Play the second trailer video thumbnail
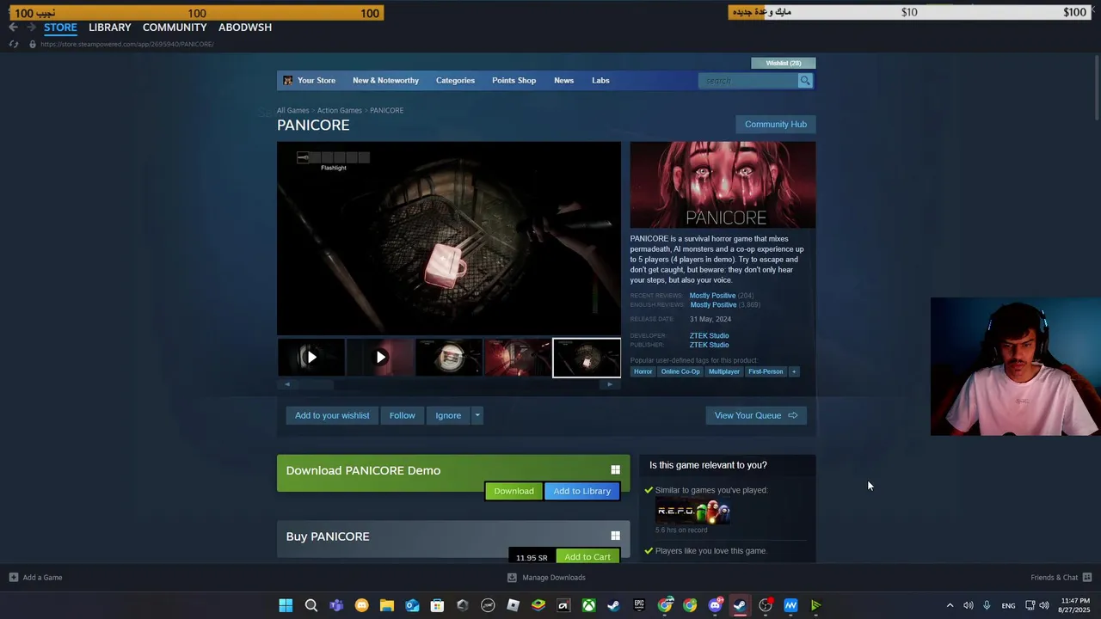The width and height of the screenshot is (1101, 619). point(380,358)
